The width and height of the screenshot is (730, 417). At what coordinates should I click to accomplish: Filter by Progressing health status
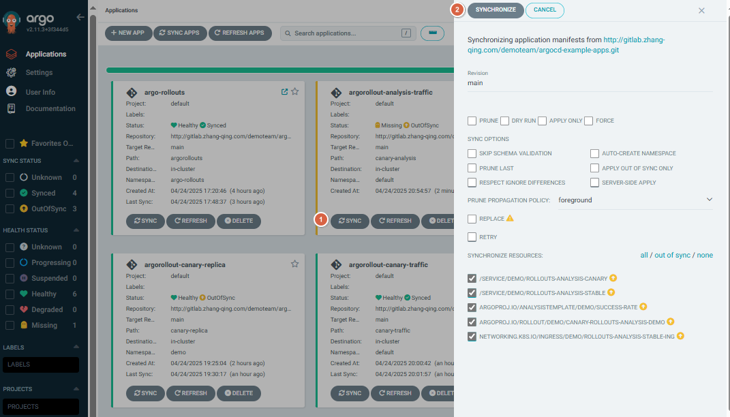pos(10,263)
